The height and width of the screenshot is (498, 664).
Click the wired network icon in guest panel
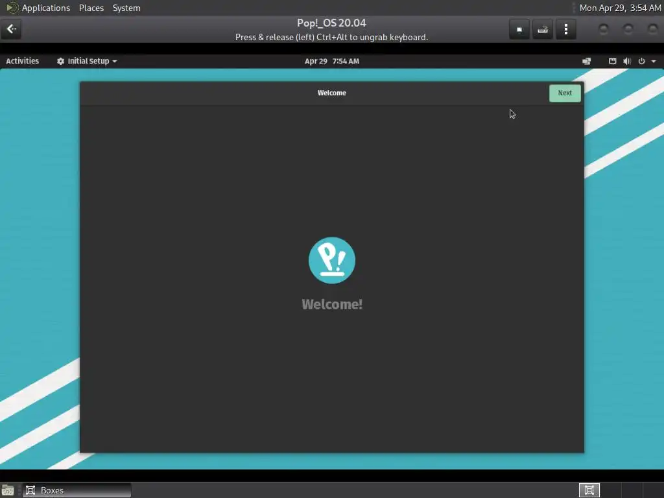tap(612, 61)
